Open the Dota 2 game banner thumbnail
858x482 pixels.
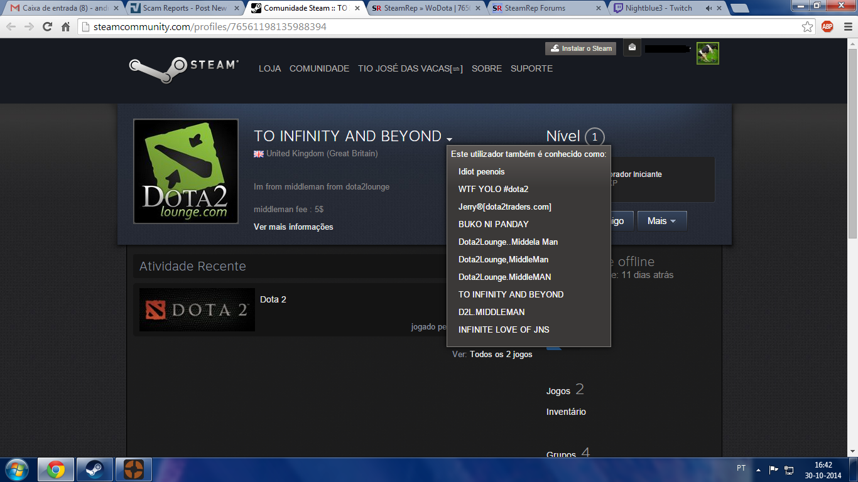coord(197,309)
